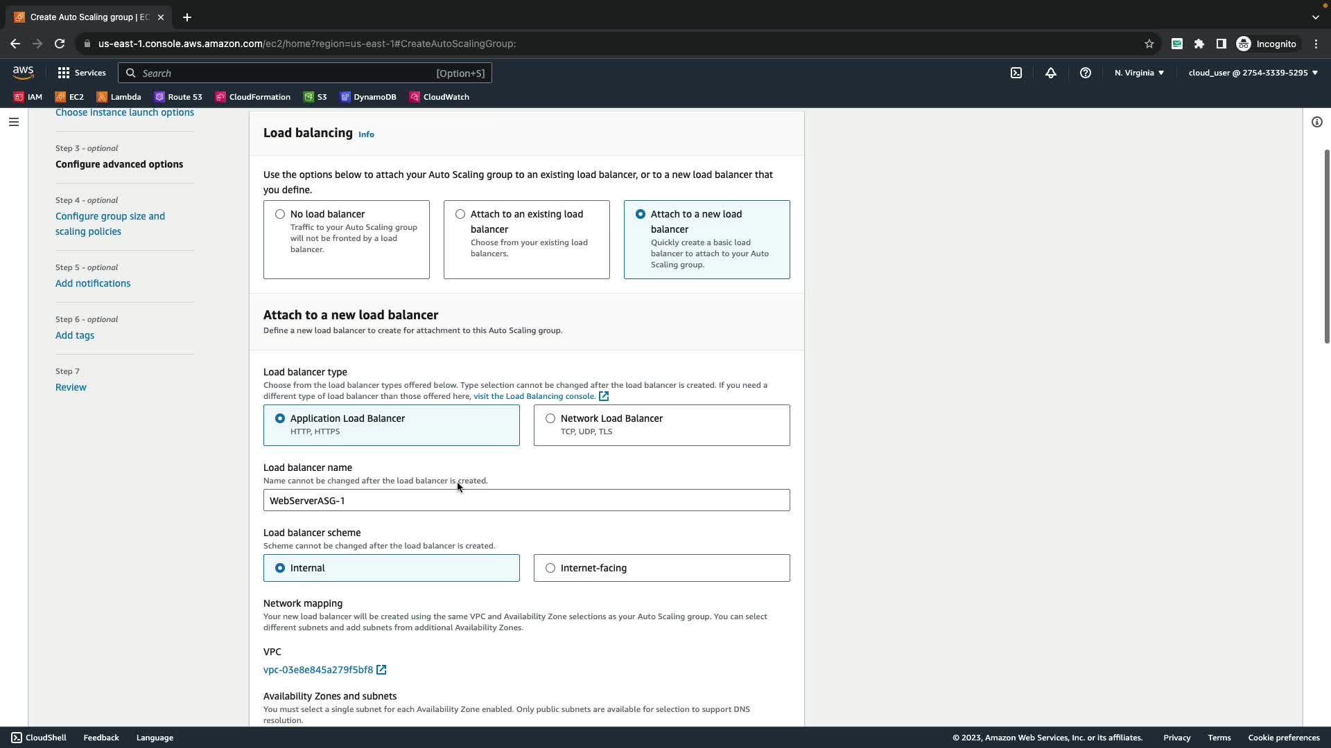The width and height of the screenshot is (1331, 748).
Task: Click the help question mark icon
Action: tap(1086, 73)
